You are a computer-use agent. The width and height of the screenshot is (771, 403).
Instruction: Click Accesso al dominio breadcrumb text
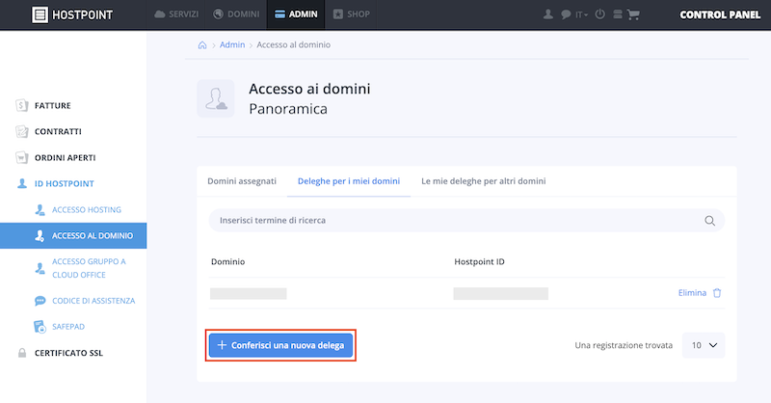point(294,44)
